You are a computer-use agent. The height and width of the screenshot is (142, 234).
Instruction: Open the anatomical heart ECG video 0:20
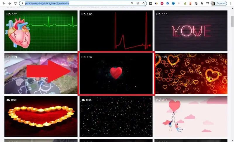pos(41,31)
